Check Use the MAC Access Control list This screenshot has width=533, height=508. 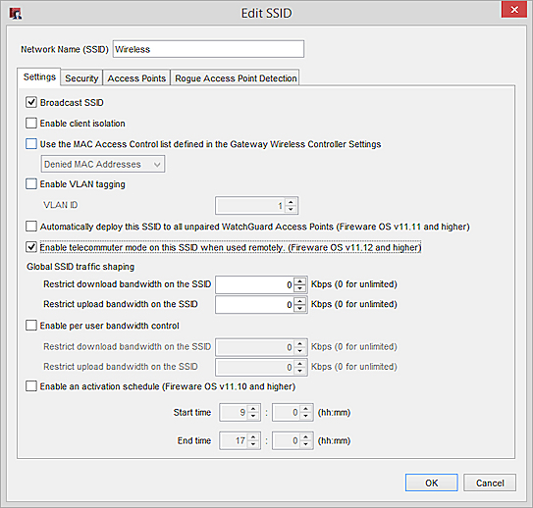click(31, 143)
